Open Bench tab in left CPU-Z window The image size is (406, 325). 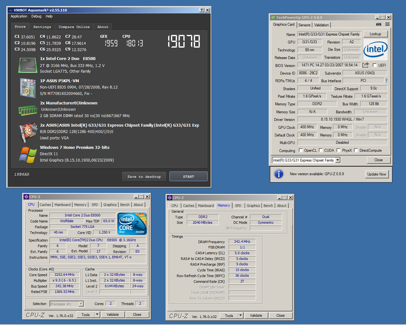pos(125,205)
